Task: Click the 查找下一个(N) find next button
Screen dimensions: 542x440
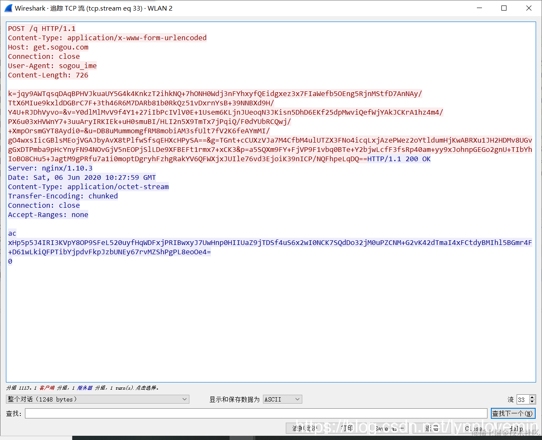Action: pos(513,413)
